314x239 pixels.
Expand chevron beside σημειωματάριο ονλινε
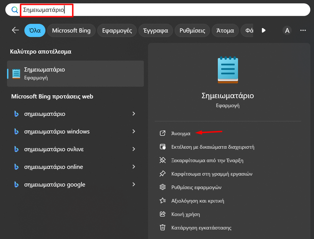[133, 149]
